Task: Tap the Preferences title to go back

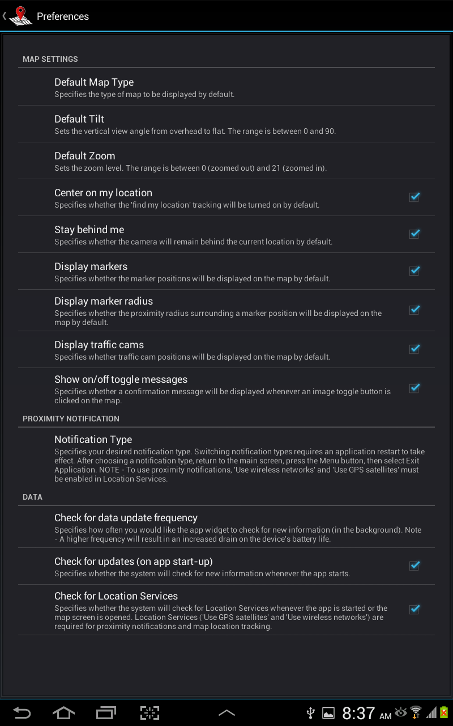Action: click(x=62, y=16)
